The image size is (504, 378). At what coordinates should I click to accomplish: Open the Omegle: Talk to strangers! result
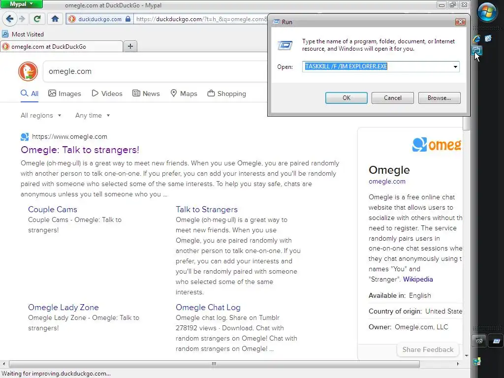tap(80, 150)
